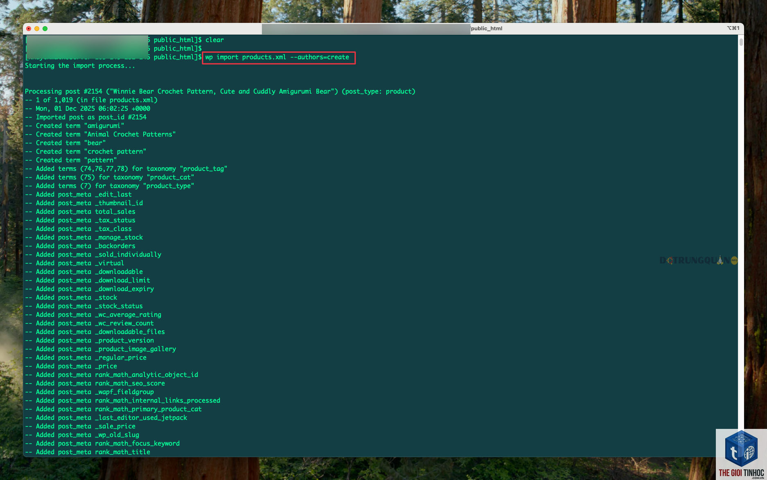Click 'Added post_meta _stock_status' line

(x=84, y=306)
